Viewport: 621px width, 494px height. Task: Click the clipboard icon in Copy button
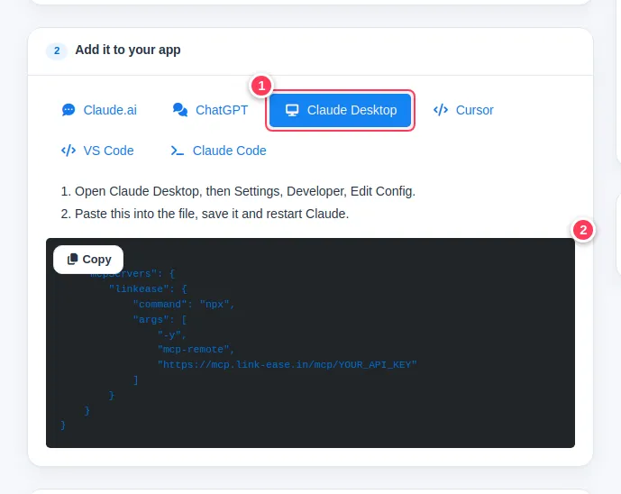72,259
